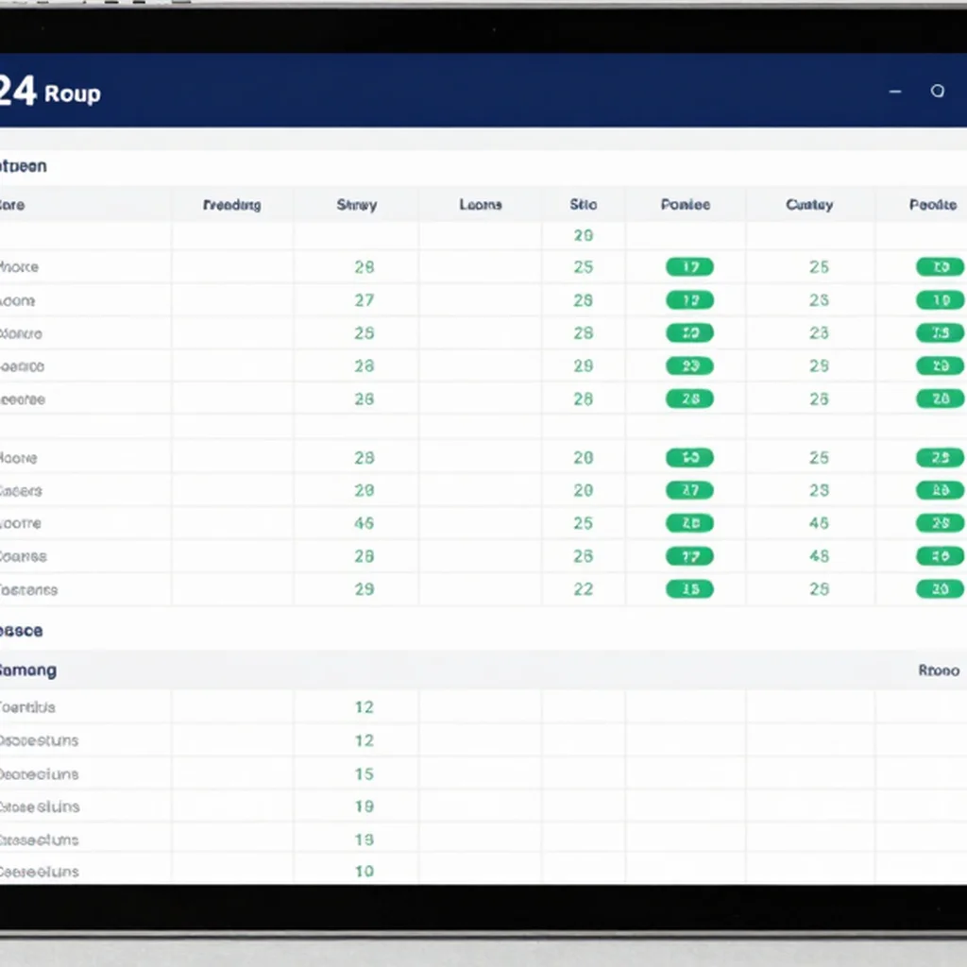Select the "22" value in the Stio column

point(583,589)
